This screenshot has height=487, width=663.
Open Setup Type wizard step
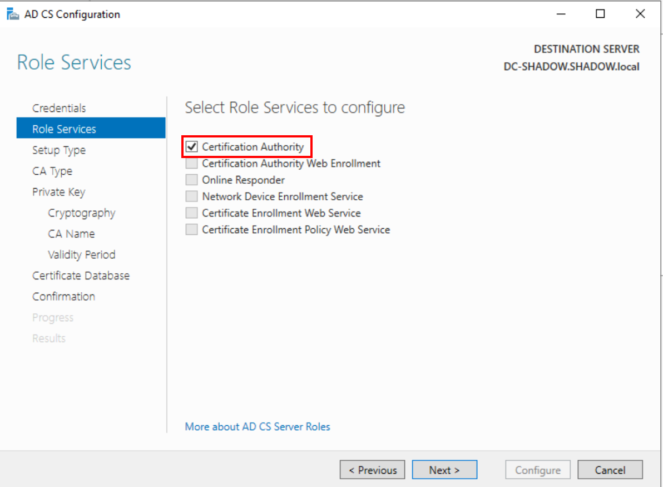[x=59, y=150]
